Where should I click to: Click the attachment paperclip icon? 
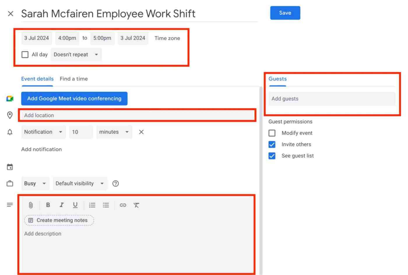coord(31,205)
